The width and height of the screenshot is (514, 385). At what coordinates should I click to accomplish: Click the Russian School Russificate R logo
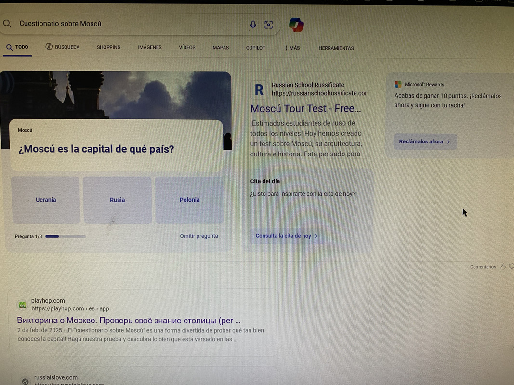[259, 90]
